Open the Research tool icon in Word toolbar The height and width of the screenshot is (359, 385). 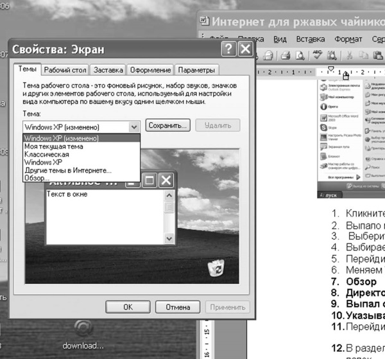(x=332, y=55)
